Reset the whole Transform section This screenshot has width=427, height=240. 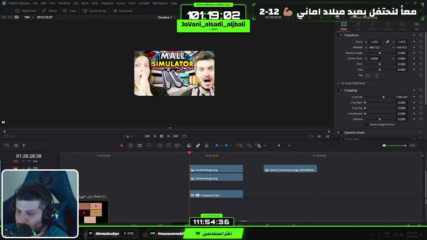click(x=421, y=35)
